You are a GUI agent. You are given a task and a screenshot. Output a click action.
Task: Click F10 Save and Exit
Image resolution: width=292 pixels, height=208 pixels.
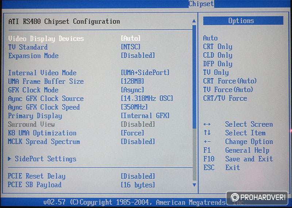pos(238,159)
